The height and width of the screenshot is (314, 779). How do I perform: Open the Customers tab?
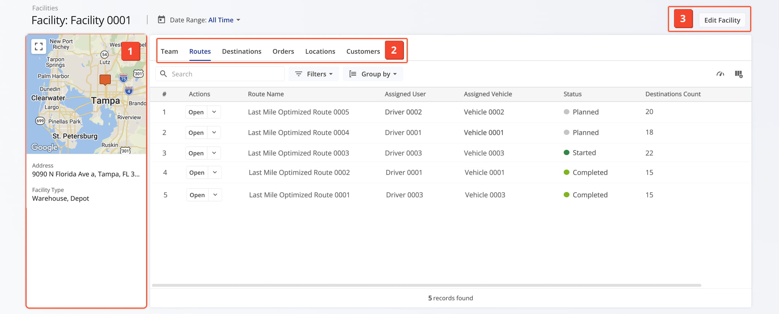click(x=363, y=51)
